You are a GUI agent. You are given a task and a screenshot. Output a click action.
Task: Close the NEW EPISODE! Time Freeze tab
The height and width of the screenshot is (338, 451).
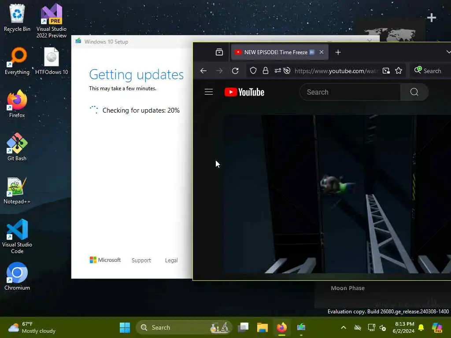[322, 52]
